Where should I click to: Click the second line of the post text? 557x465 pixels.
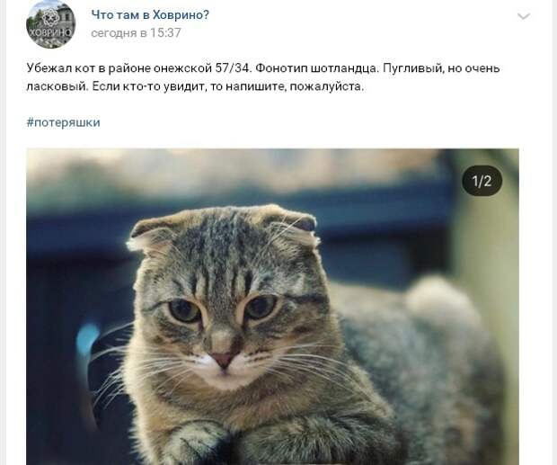tap(195, 86)
